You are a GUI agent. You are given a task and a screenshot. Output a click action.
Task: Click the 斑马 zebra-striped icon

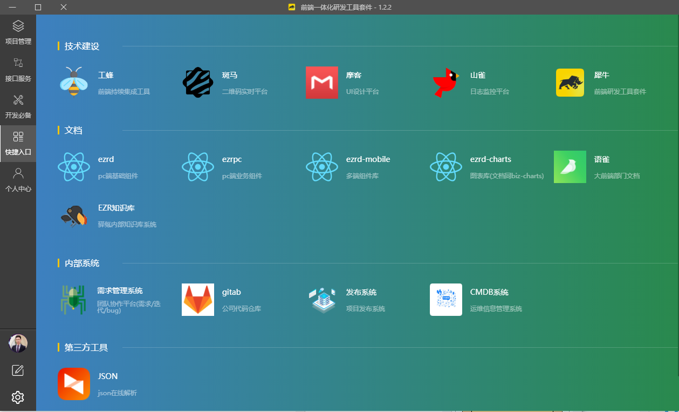[198, 83]
